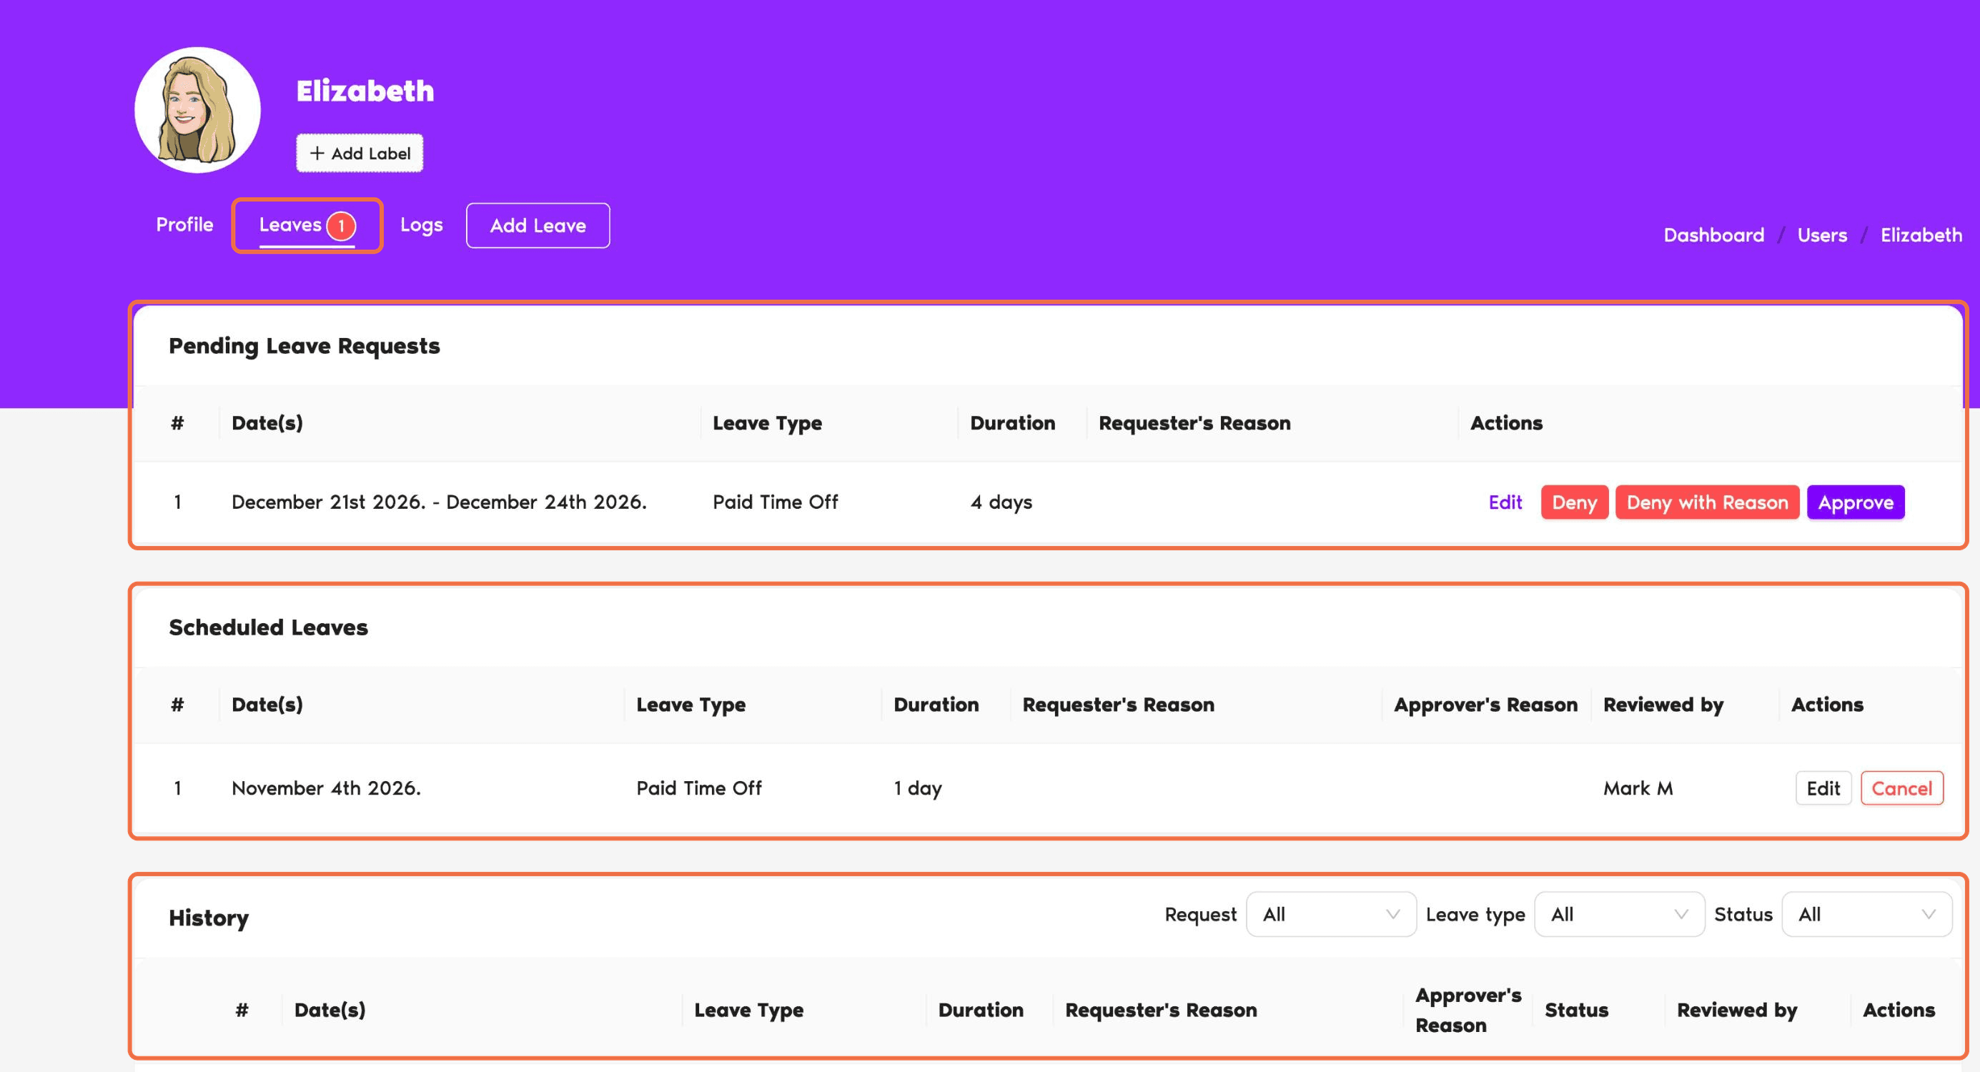1980x1072 pixels.
Task: Open the Leave type filter dropdown
Action: (x=1620, y=915)
